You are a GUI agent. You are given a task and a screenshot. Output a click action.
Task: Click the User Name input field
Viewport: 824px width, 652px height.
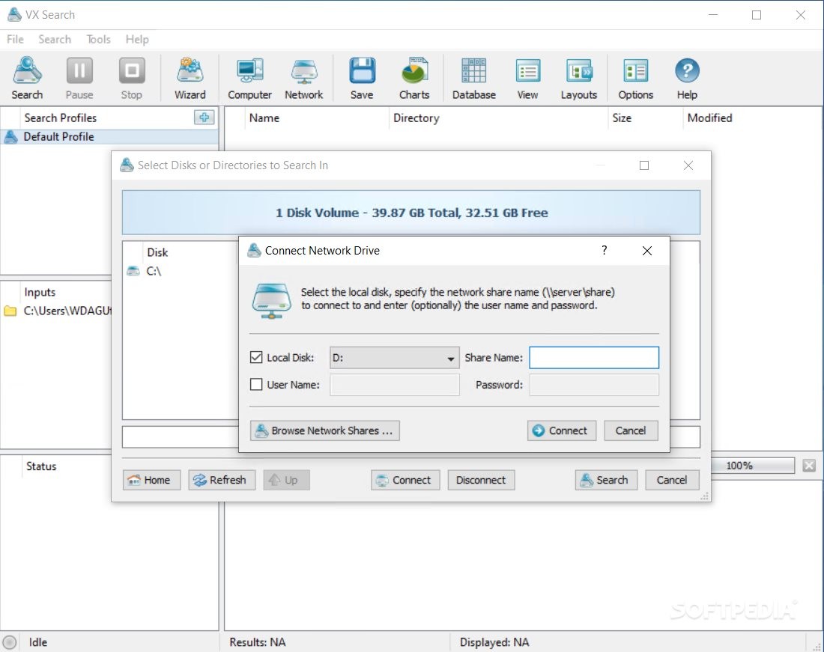(x=394, y=385)
